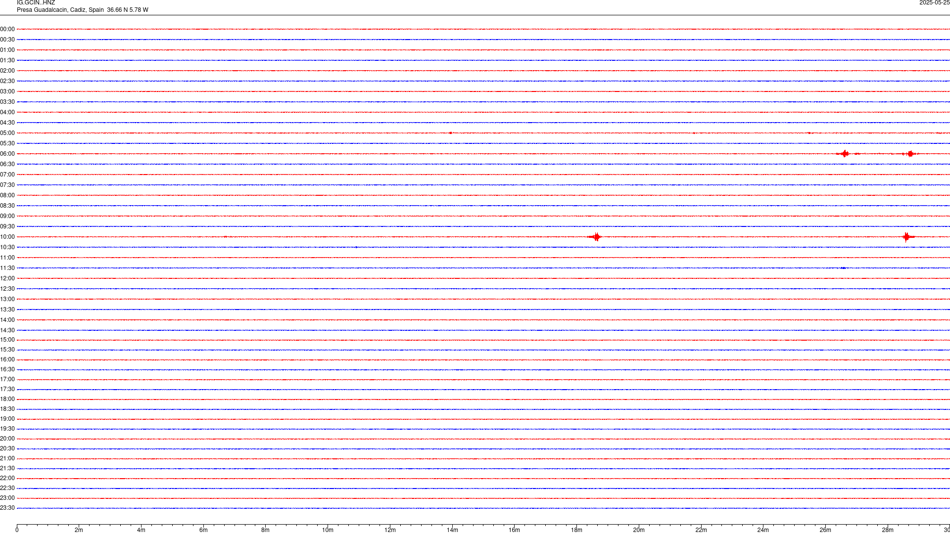Select the 00:00 trace time label
The height and width of the screenshot is (534, 950).
tap(7, 29)
